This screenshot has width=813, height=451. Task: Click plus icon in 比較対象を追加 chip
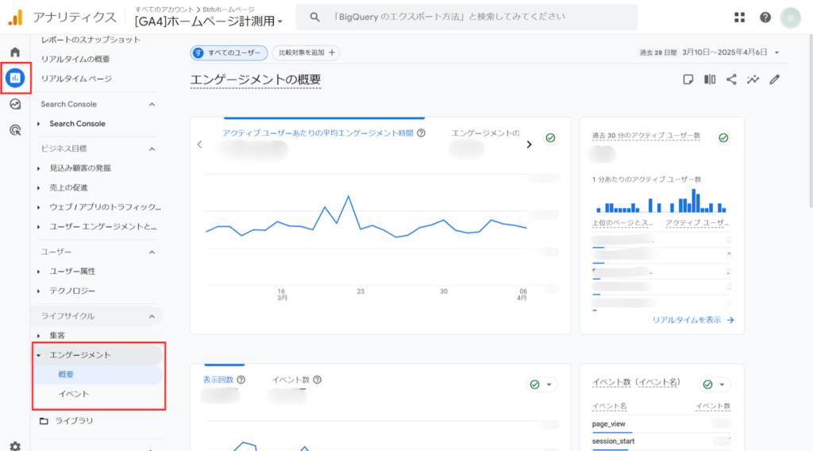click(x=332, y=52)
